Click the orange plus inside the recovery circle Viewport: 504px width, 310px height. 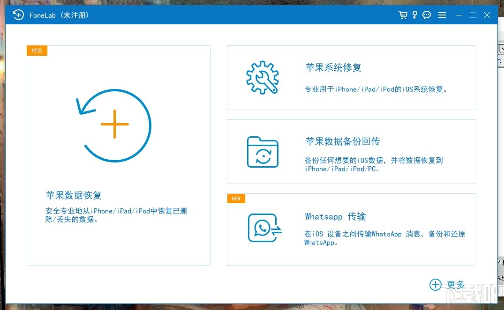114,124
